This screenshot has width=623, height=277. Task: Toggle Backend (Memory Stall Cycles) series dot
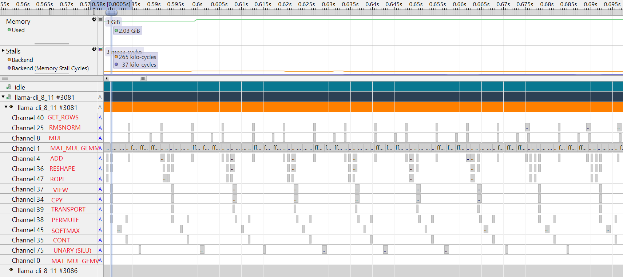coord(9,68)
